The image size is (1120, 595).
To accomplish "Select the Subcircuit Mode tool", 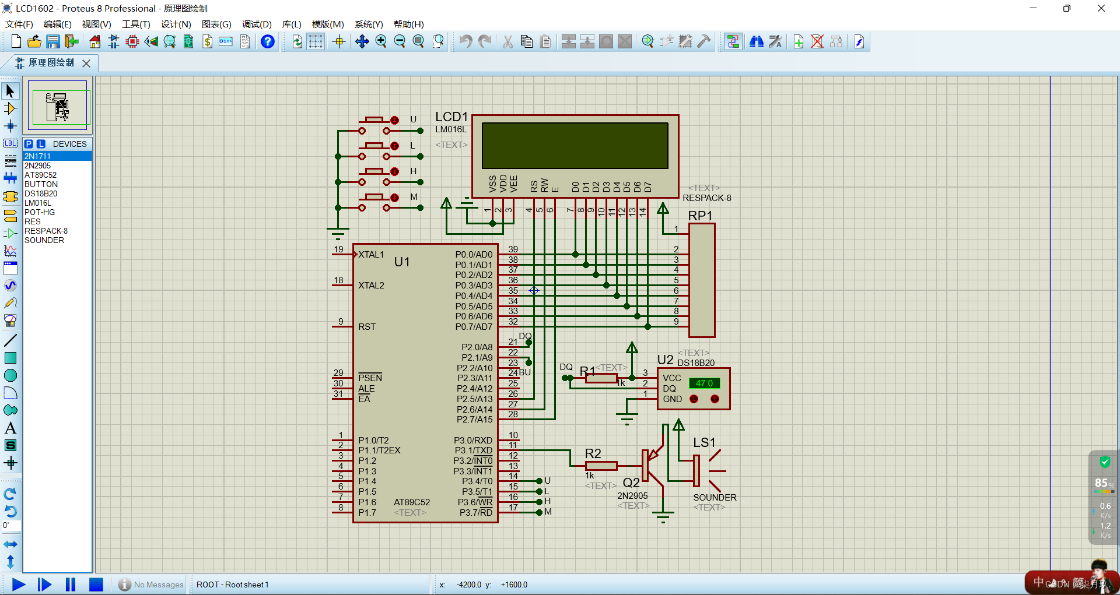I will point(10,197).
